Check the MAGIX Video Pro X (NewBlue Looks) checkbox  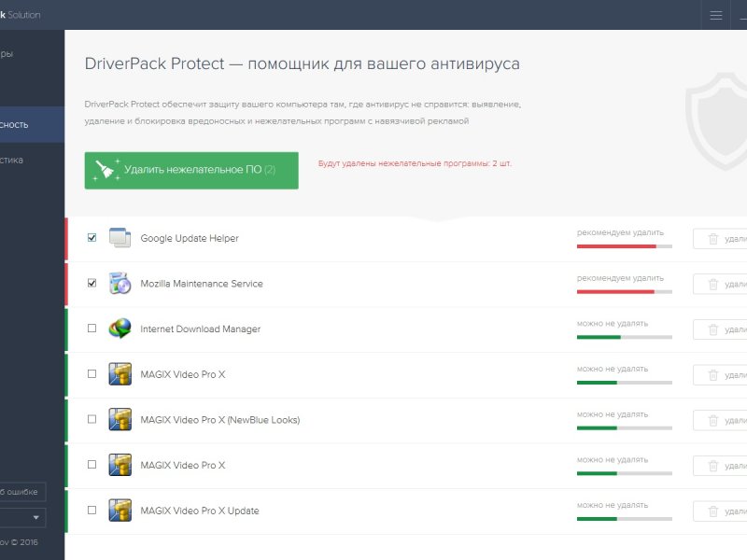click(92, 419)
